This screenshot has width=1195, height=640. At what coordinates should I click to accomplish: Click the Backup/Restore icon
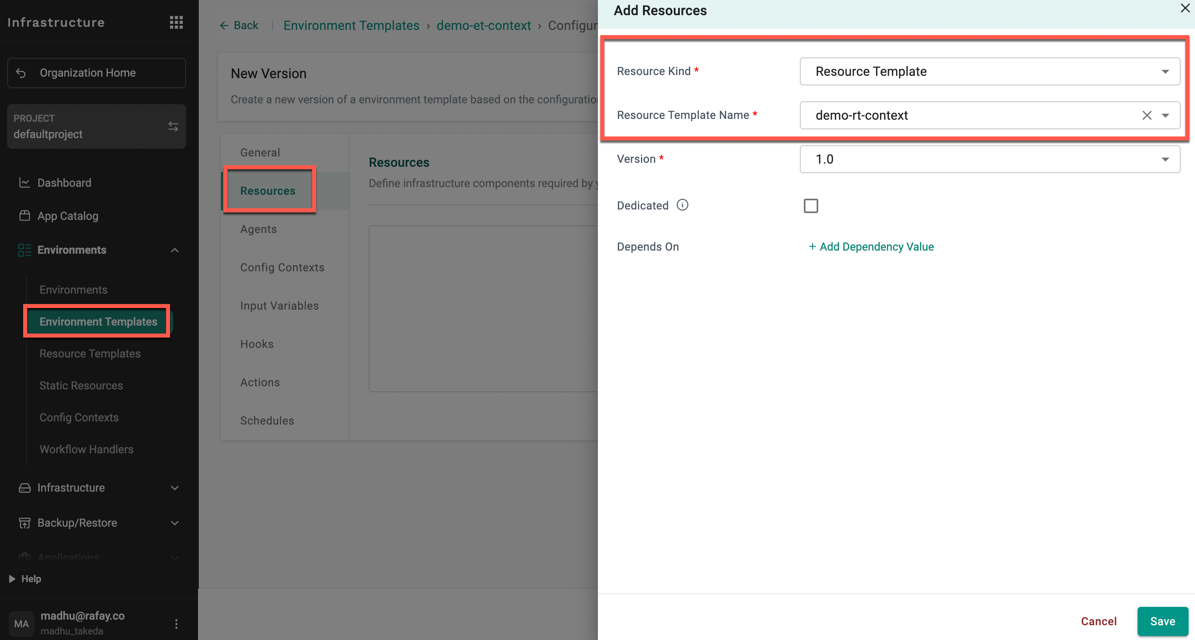click(x=24, y=523)
